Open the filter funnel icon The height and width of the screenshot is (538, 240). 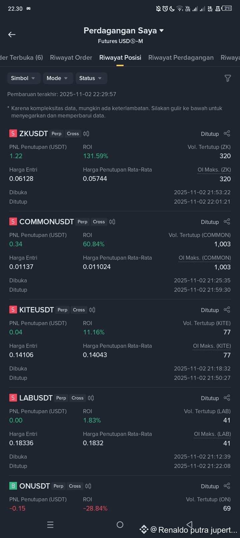coord(228,78)
